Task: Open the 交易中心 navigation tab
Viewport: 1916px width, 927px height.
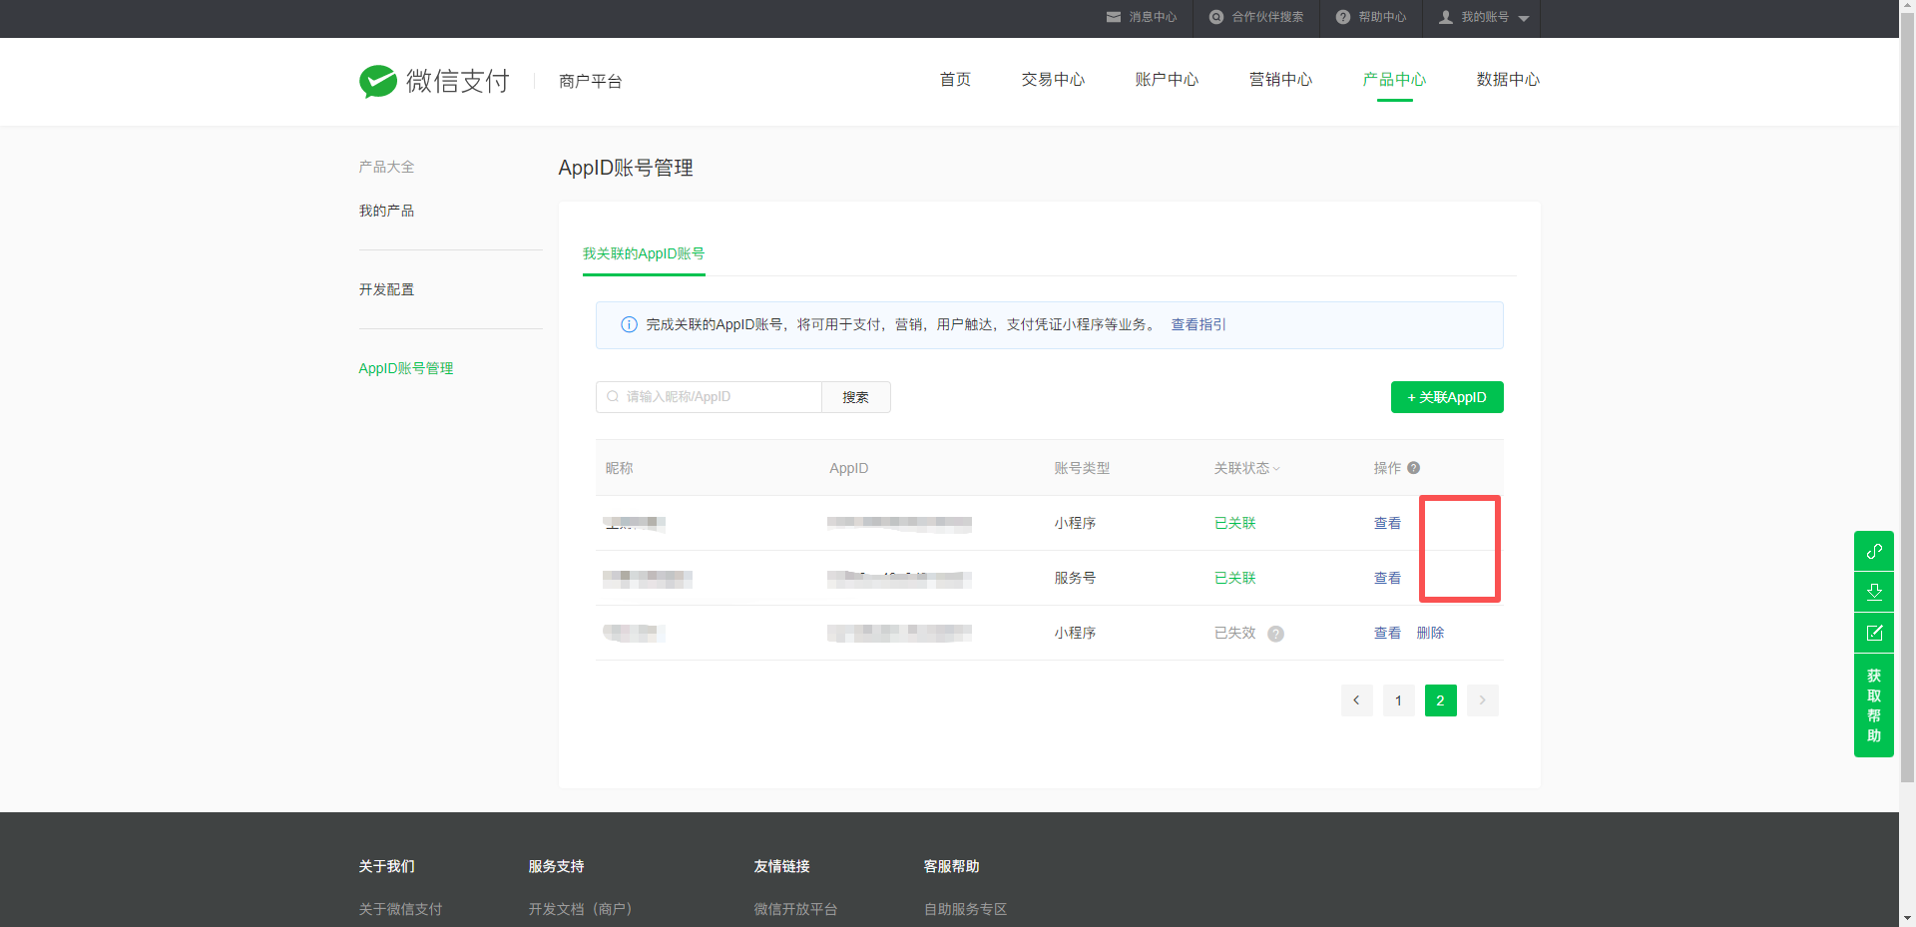Action: (1053, 80)
